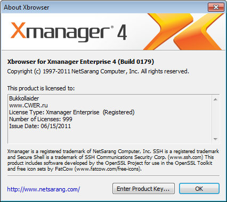Click the license box scroll up arrow
This screenshot has height=202, width=227.
point(215,99)
